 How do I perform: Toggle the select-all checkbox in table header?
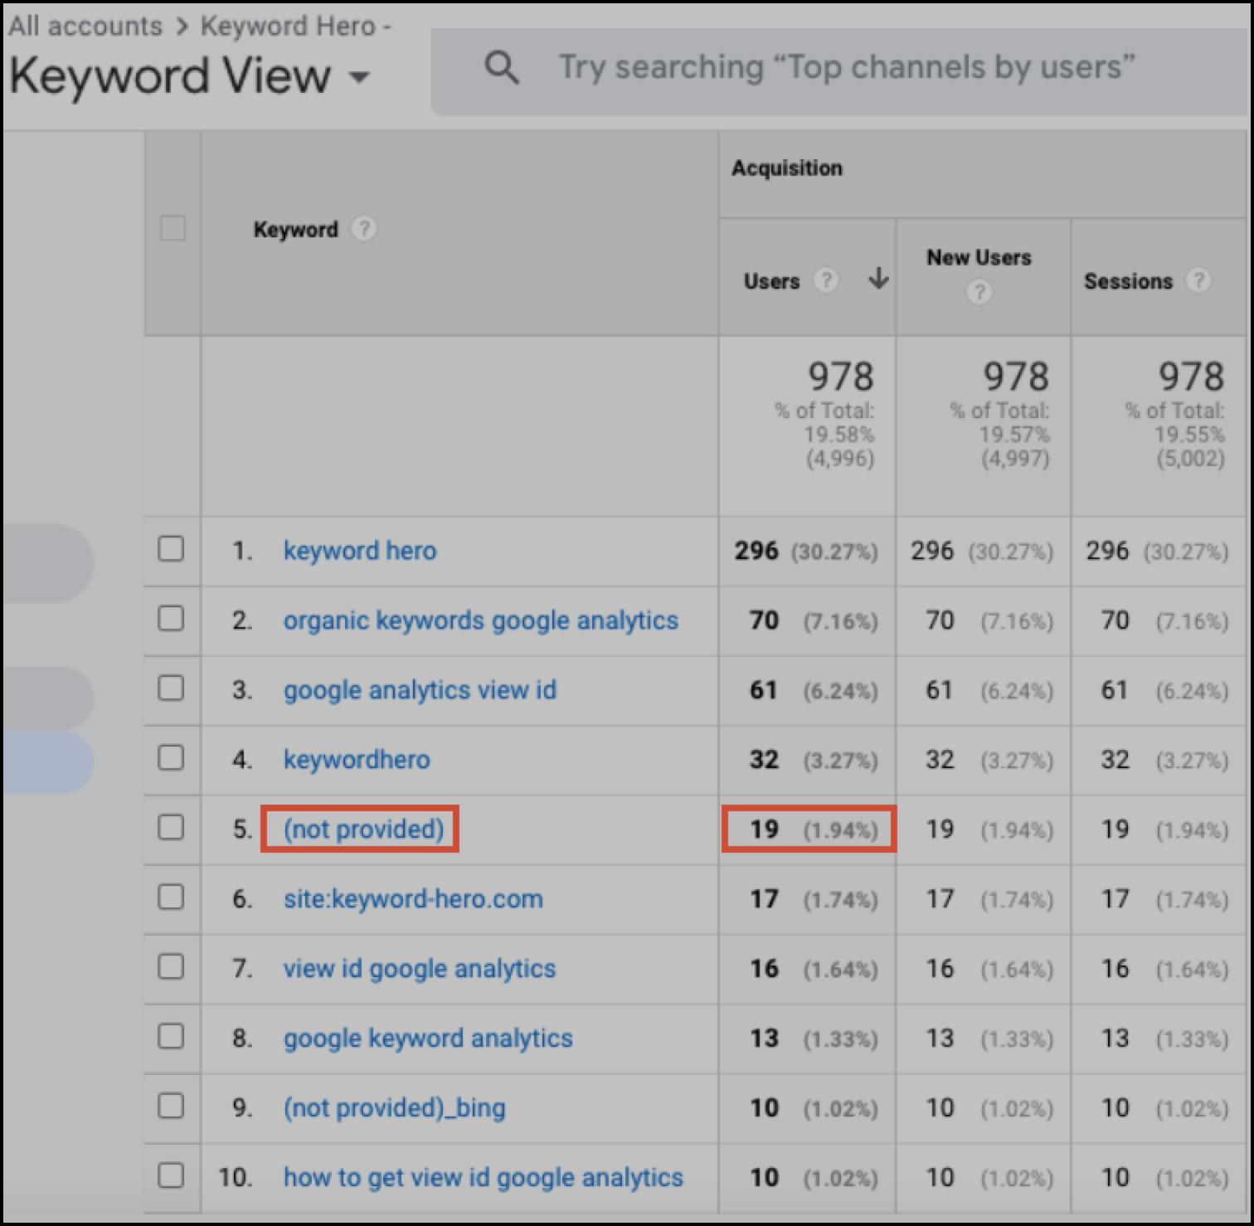pos(172,228)
